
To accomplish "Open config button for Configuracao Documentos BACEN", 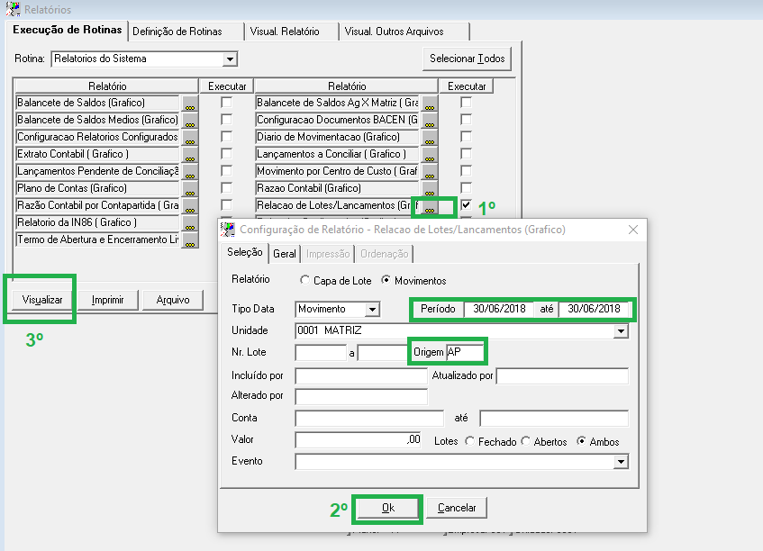I will click(x=429, y=120).
